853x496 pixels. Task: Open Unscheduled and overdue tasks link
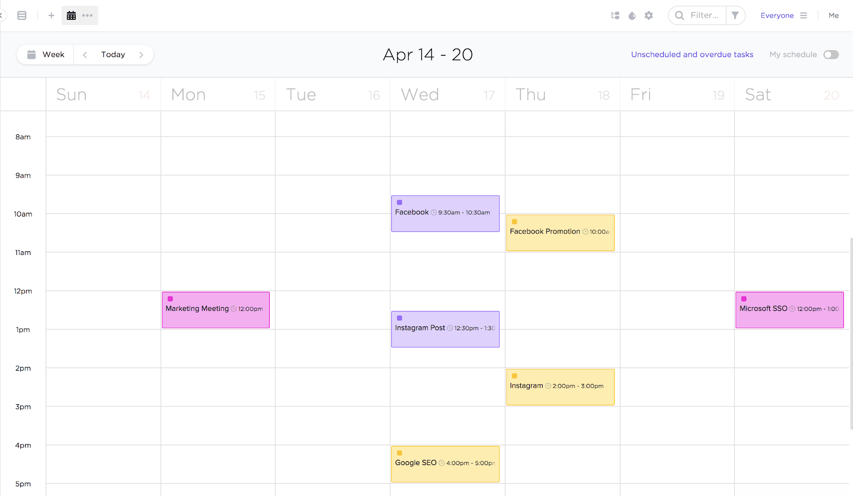click(692, 54)
